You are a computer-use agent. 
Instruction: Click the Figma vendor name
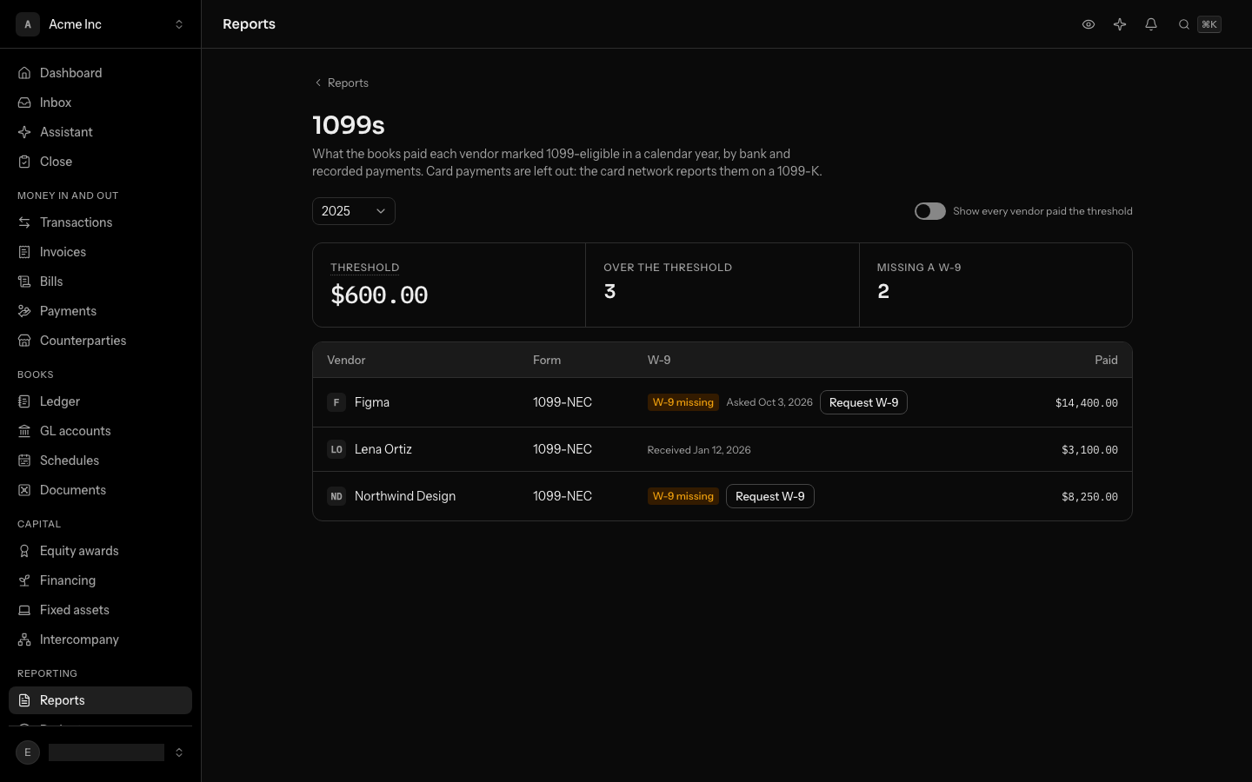[x=372, y=402]
